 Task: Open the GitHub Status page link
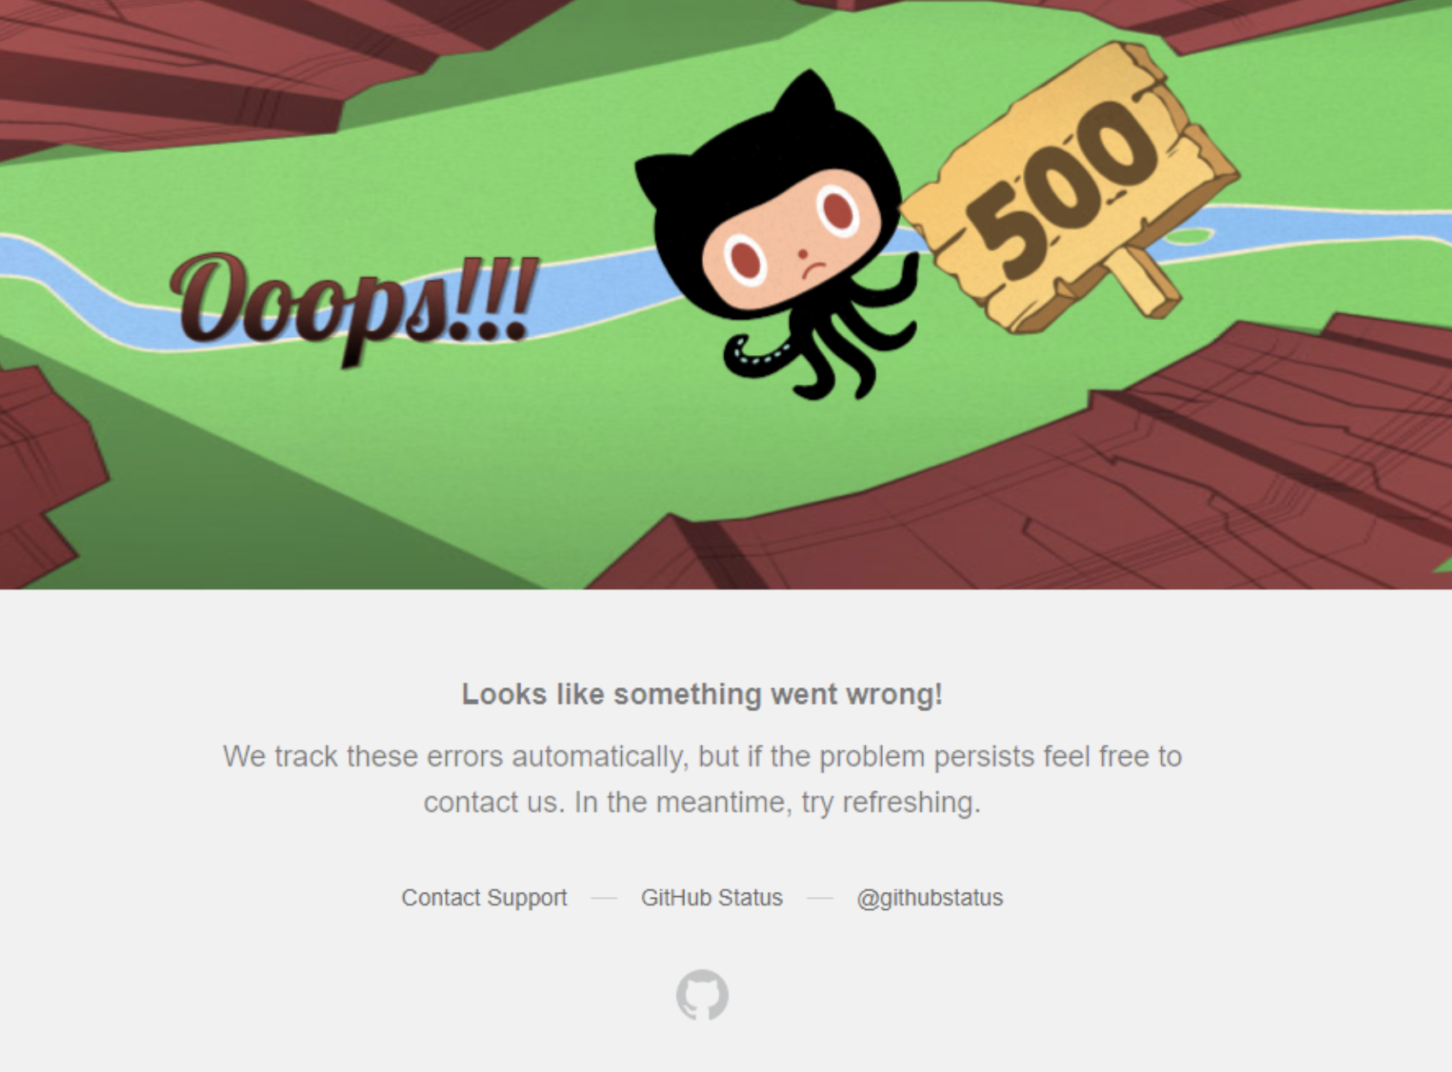pyautogui.click(x=711, y=898)
